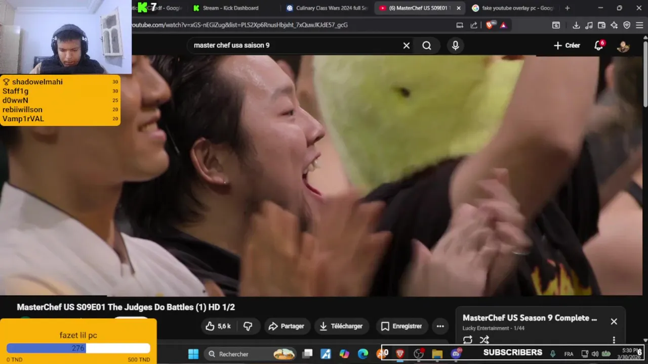Open Brave browser taskbar icon
This screenshot has width=648, height=364.
[400, 354]
